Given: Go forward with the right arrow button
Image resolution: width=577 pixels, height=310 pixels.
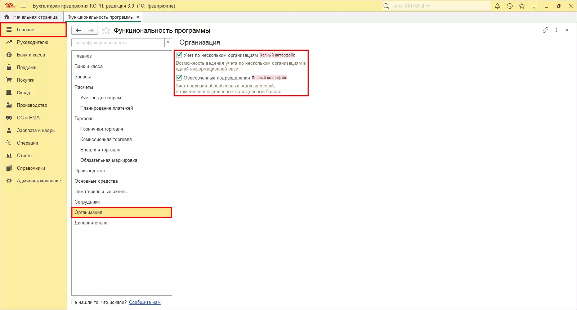Looking at the screenshot, I should click(91, 31).
